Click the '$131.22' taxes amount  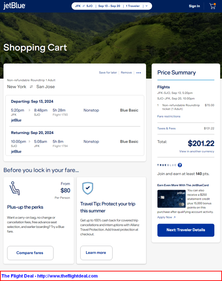(209, 128)
